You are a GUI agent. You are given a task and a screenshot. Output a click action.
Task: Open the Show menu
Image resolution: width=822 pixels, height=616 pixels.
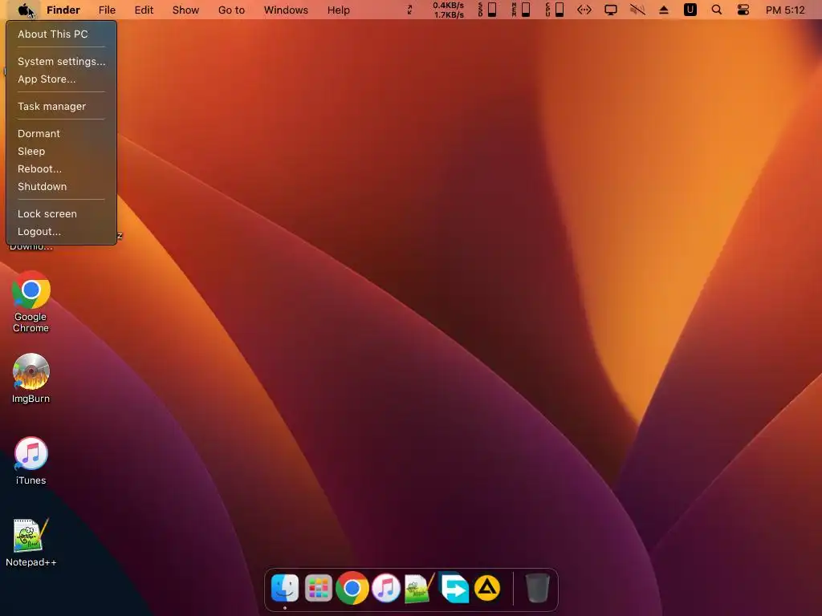(185, 10)
